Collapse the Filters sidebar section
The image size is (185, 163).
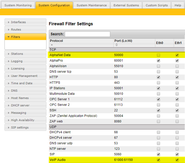tap(25, 37)
